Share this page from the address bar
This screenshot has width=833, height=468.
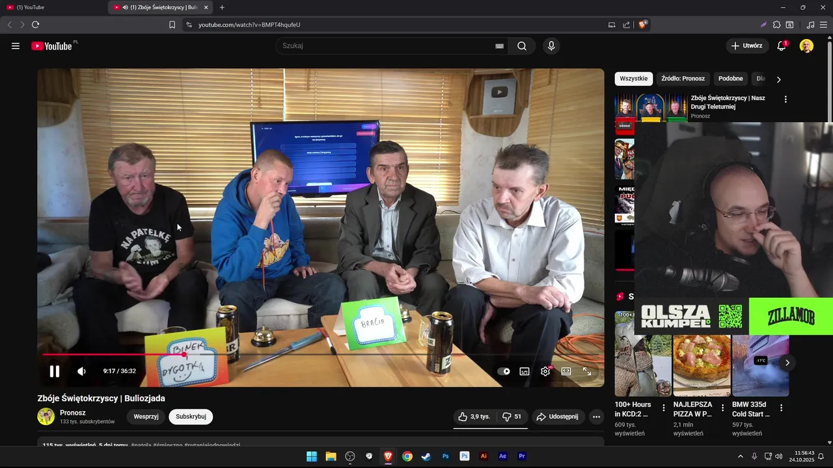[626, 25]
